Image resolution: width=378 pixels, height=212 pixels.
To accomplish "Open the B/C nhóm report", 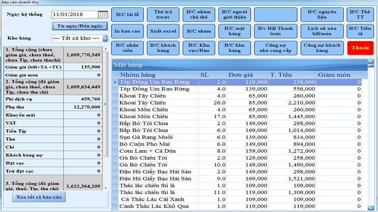I will 199,31.
